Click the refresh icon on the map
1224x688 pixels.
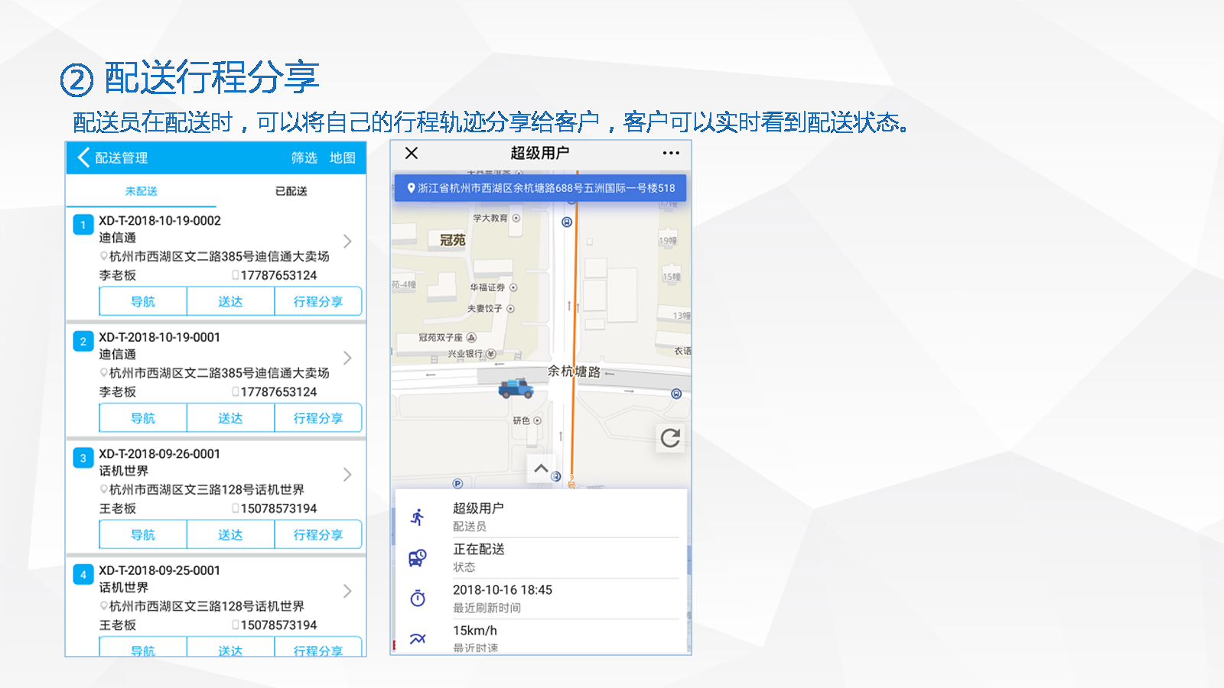(x=670, y=438)
